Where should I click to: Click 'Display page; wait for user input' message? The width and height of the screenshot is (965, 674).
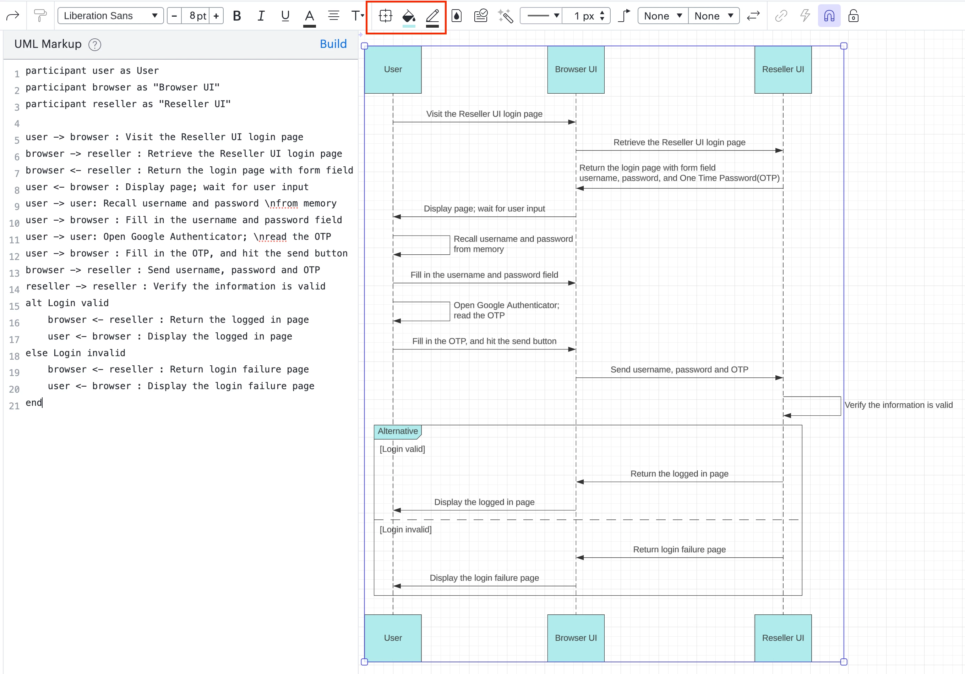coord(484,209)
